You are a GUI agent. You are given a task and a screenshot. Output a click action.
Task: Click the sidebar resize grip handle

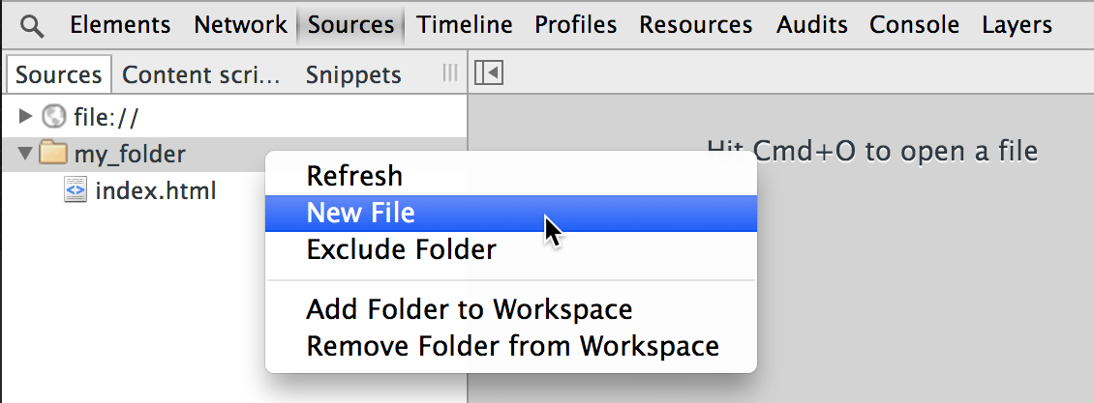pos(449,73)
